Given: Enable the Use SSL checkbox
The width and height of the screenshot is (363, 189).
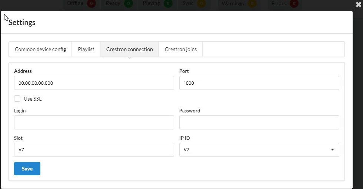Looking at the screenshot, I should pyautogui.click(x=17, y=99).
